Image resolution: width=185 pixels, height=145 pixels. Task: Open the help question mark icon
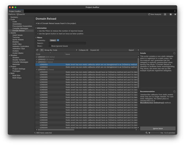(175, 14)
